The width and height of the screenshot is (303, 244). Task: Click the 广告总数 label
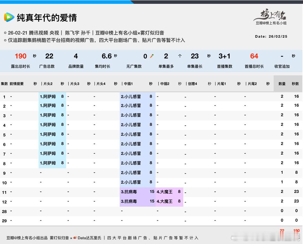(47, 66)
